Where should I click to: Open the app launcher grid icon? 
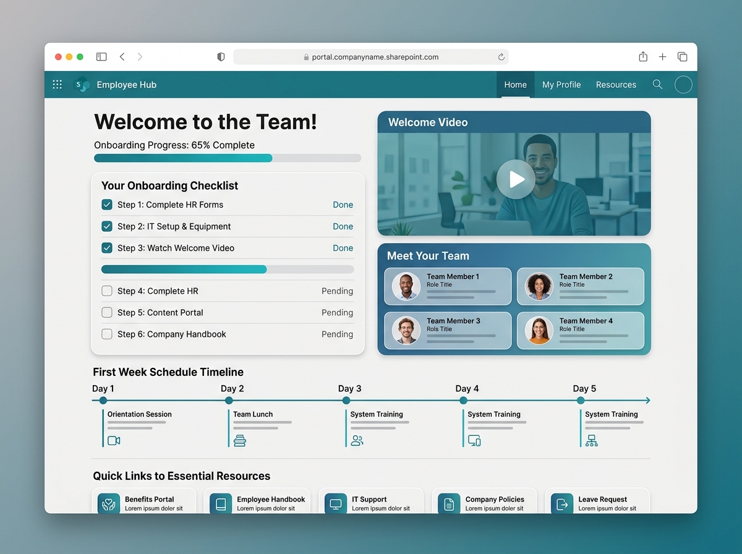pos(58,85)
